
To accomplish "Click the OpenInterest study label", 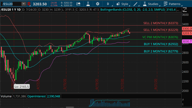I will pos(36,96).
